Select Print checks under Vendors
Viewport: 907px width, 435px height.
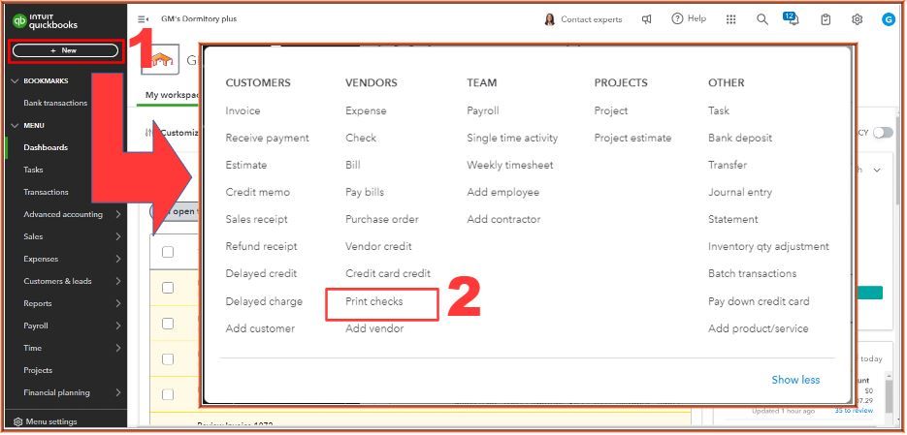pyautogui.click(x=374, y=301)
